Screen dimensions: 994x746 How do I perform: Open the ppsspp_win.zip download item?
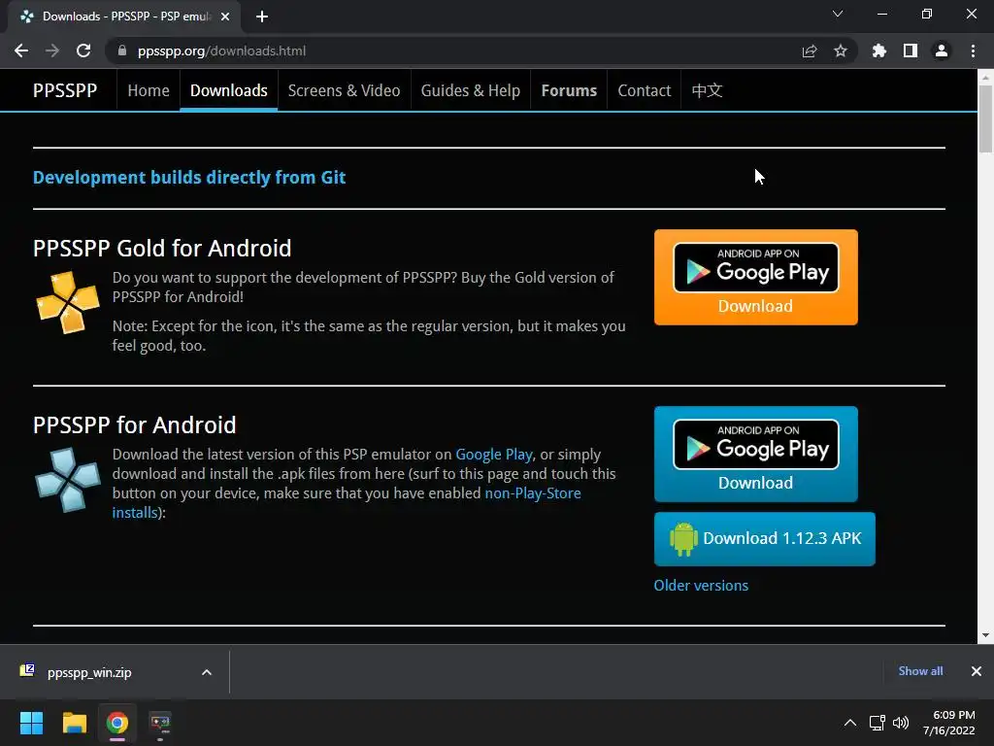coord(88,672)
